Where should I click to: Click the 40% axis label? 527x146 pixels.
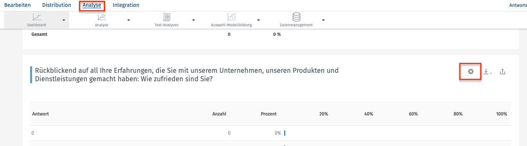click(369, 114)
